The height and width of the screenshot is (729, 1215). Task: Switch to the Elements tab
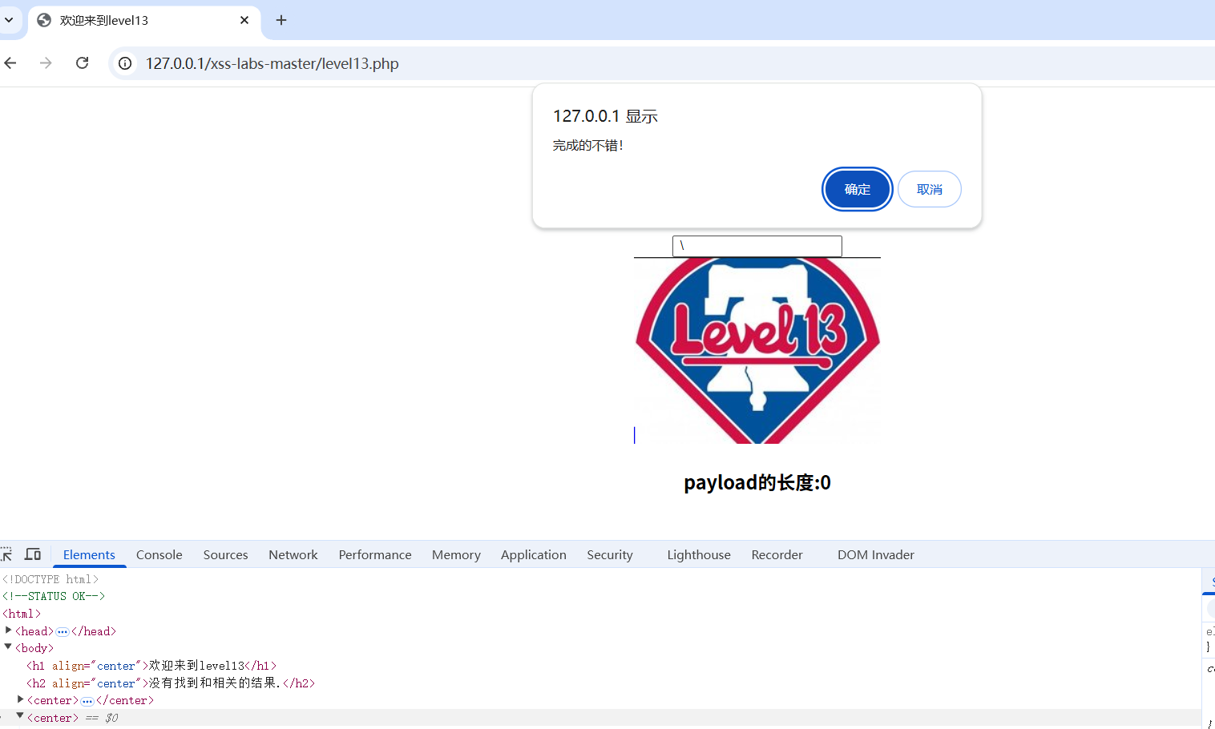click(x=89, y=554)
